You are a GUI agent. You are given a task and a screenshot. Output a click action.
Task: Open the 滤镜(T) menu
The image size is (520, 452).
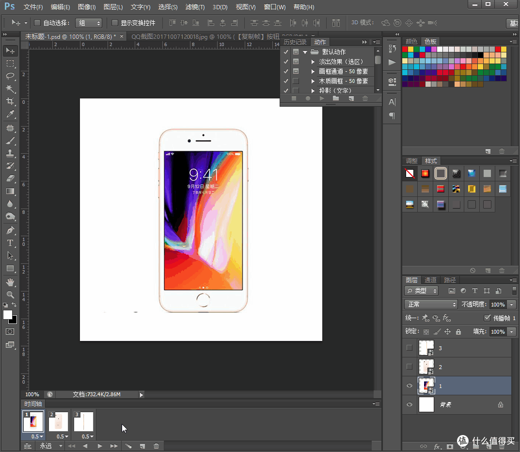click(195, 7)
